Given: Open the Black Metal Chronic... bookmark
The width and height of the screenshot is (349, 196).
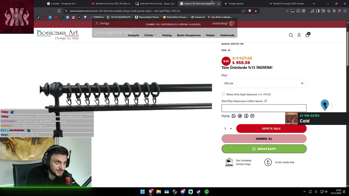Looking at the screenshot, I should tap(175, 17).
